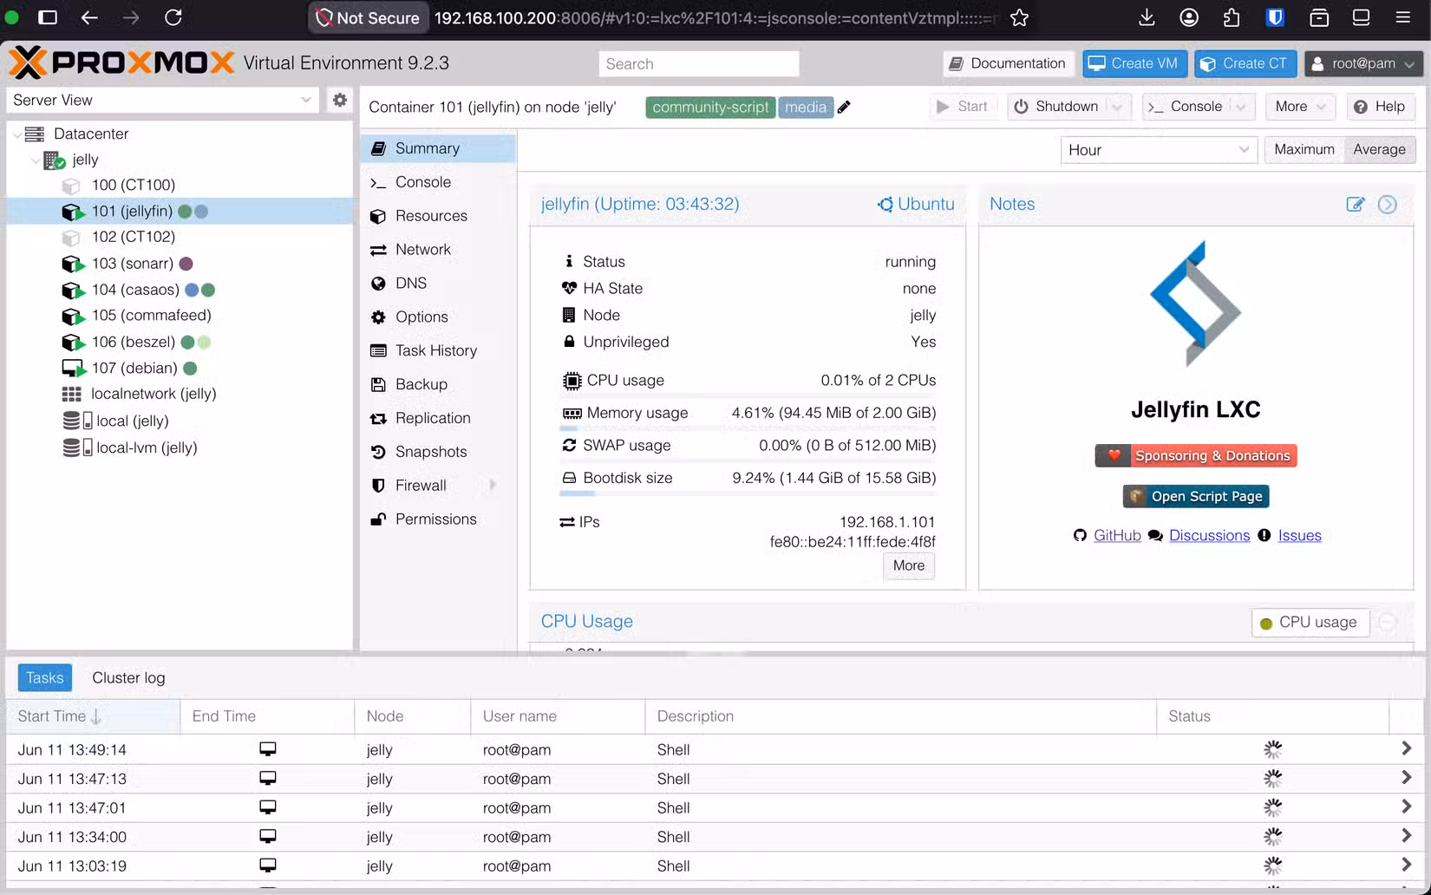Open the Issues link
Viewport: 1431px width, 895px height.
click(x=1299, y=535)
